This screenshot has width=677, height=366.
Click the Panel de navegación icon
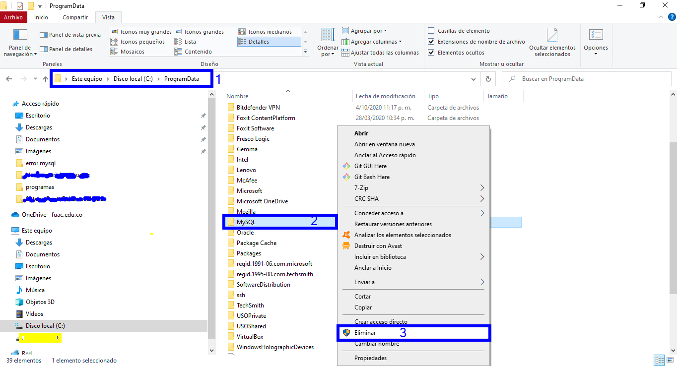[x=20, y=35]
